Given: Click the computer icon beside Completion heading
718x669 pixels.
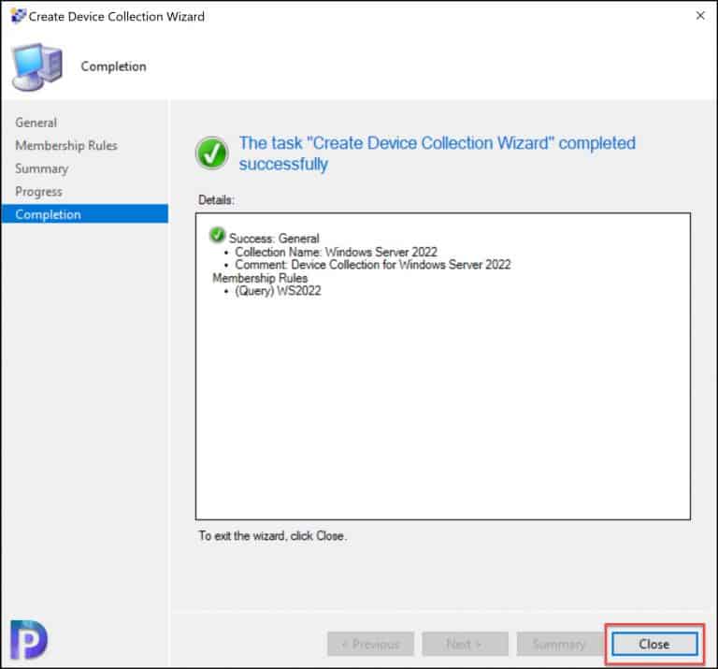Looking at the screenshot, I should click(37, 67).
